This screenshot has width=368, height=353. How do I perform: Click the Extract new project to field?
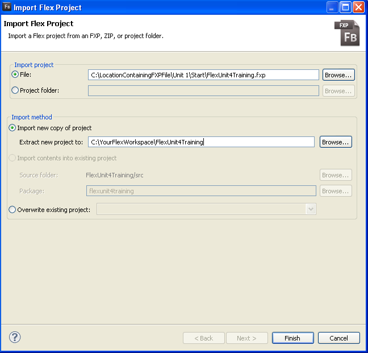click(x=201, y=142)
